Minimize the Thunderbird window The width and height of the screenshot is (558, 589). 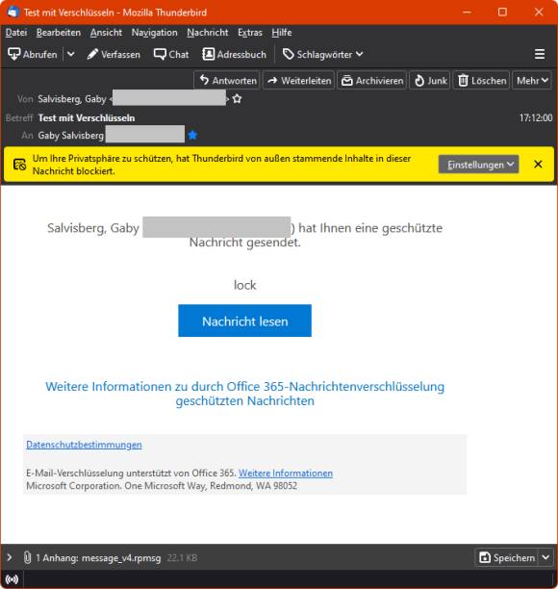point(467,12)
